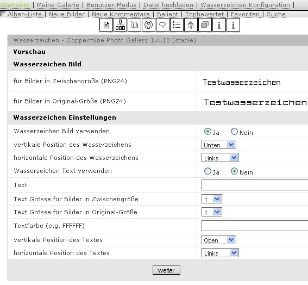This screenshot has width=308, height=285.
Task: Click the Text input field
Action: tap(255, 185)
